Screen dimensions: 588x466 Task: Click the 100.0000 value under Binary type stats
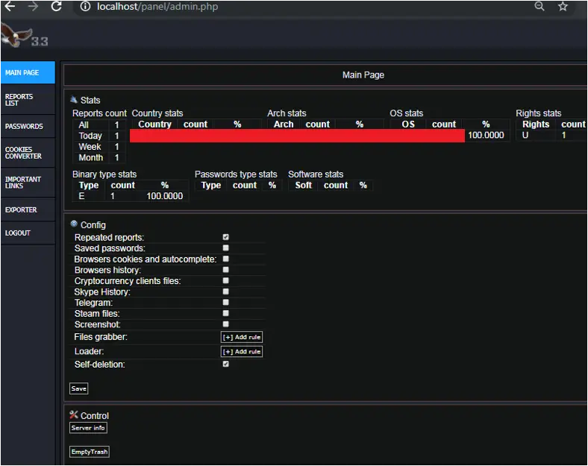pyautogui.click(x=165, y=196)
